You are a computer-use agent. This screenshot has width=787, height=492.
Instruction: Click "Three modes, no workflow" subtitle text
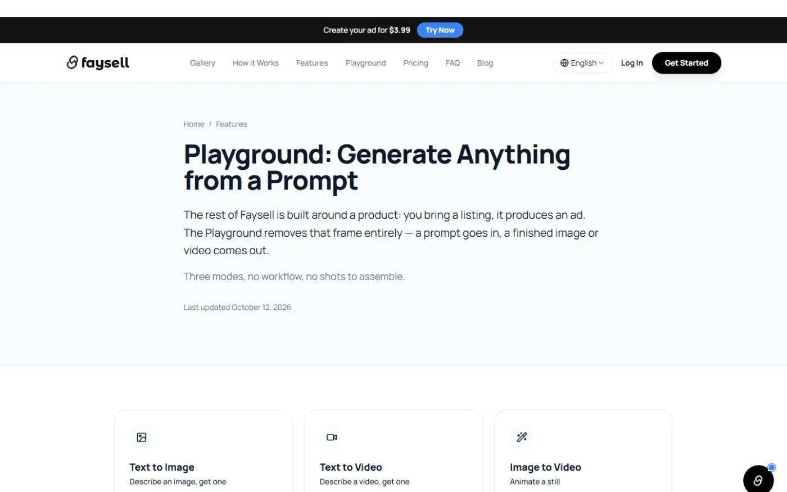coord(294,277)
